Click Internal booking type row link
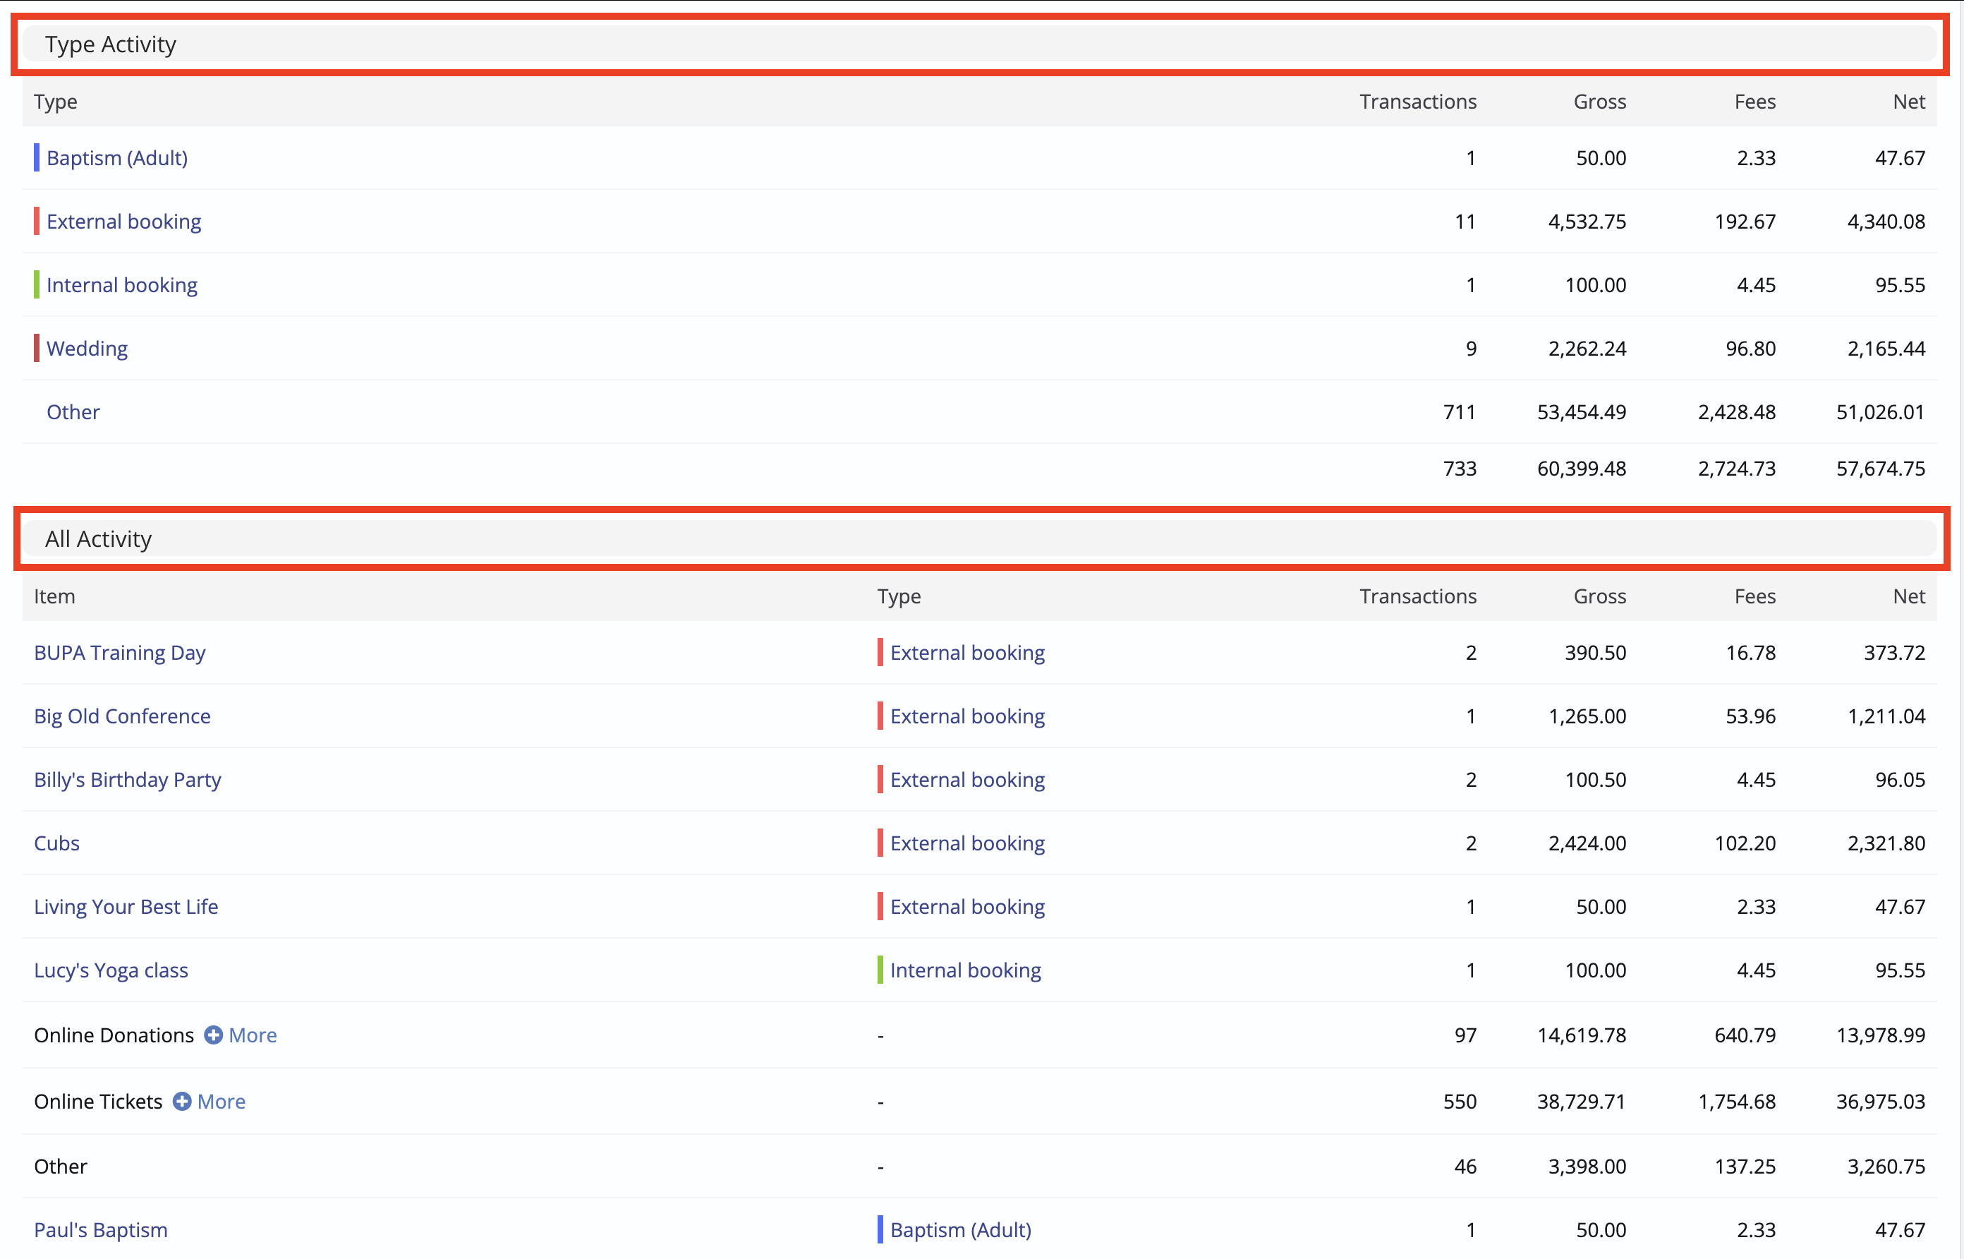Screen dimensions: 1964x1259 (x=122, y=285)
